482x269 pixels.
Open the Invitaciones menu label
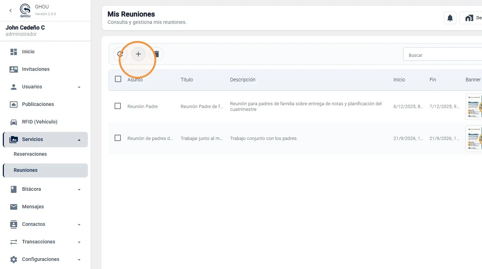(36, 69)
